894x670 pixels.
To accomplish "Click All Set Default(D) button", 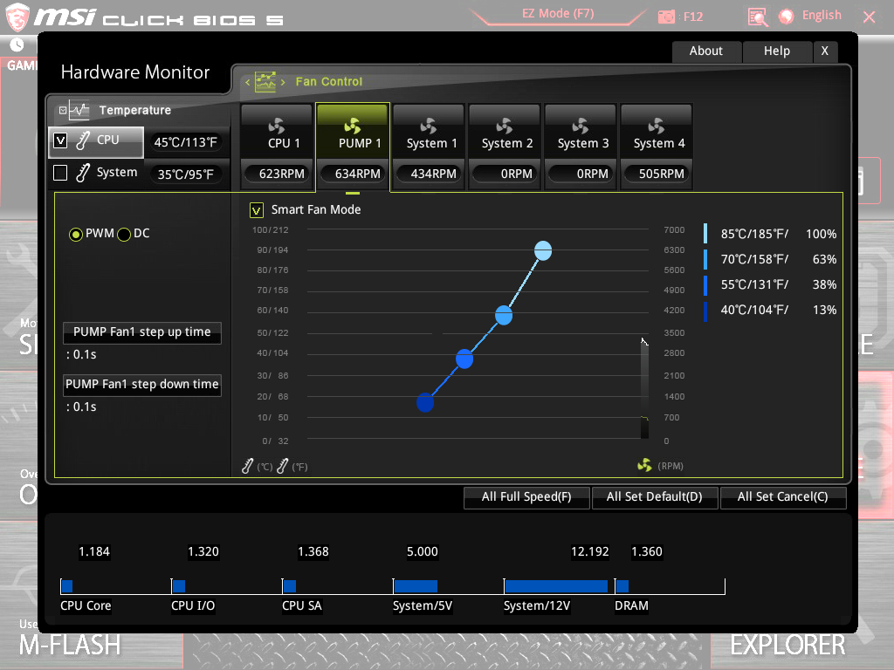I will pyautogui.click(x=655, y=497).
